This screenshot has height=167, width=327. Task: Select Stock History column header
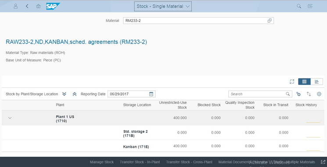tap(306, 105)
